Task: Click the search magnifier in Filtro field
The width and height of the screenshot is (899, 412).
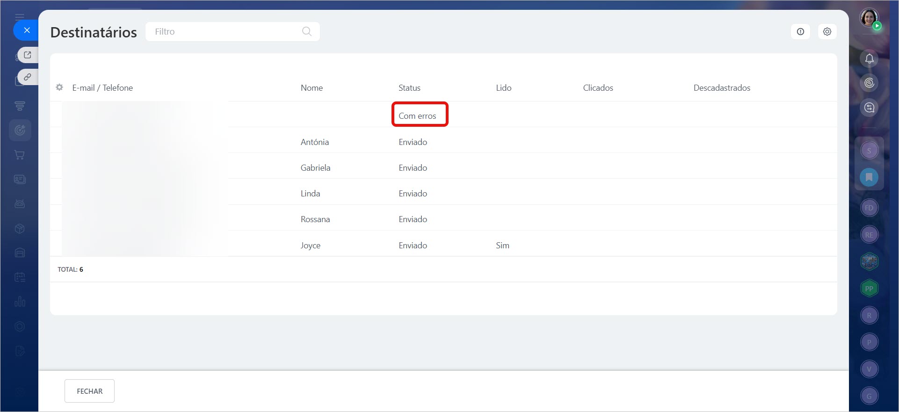Action: [306, 31]
